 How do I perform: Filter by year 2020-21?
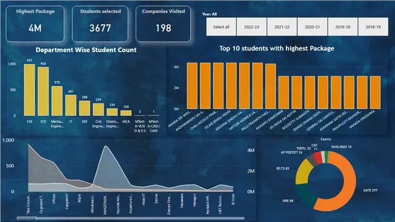click(312, 27)
